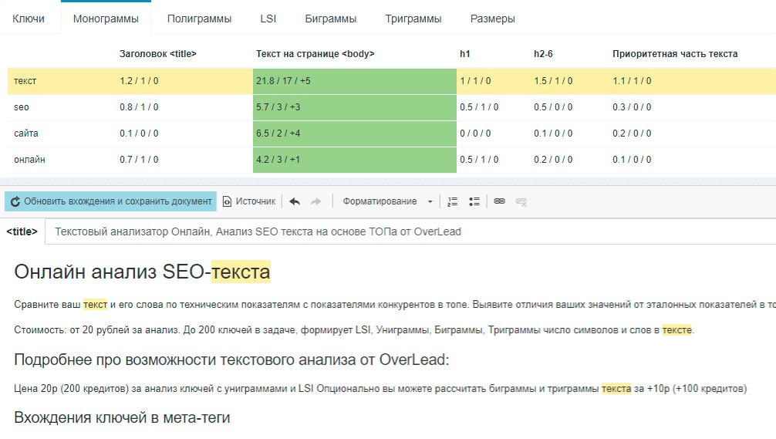776x439 pixels.
Task: Click the heading 'Вхождения ключей в мета-теги'
Action: coord(122,417)
